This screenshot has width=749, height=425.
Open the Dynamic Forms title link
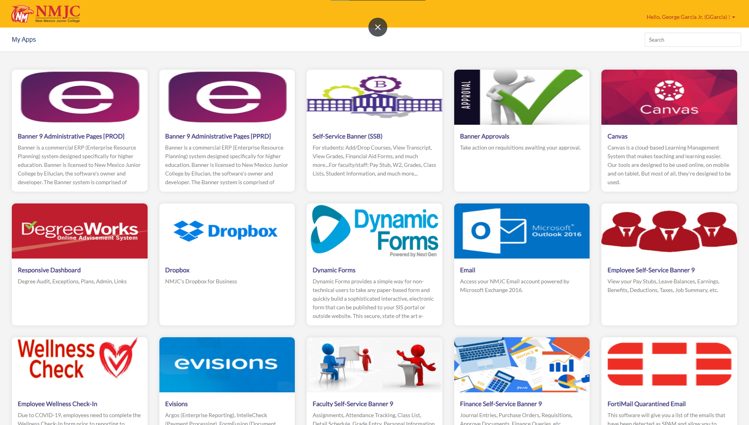(334, 270)
